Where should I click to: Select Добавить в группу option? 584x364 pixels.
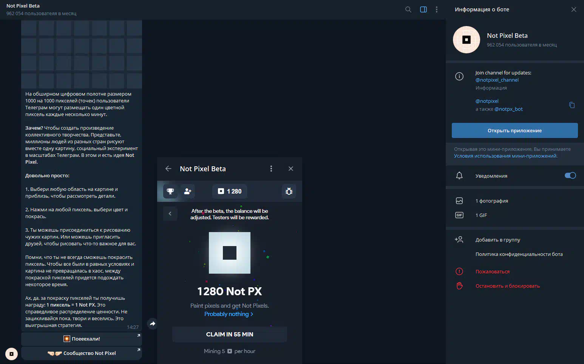[x=515, y=240]
